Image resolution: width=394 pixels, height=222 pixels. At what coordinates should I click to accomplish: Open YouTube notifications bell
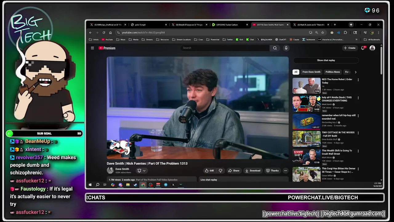(363, 48)
